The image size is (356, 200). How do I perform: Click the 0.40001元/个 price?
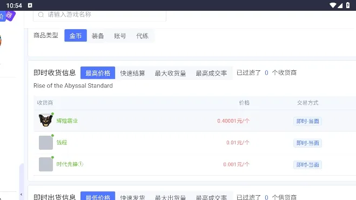(233, 121)
